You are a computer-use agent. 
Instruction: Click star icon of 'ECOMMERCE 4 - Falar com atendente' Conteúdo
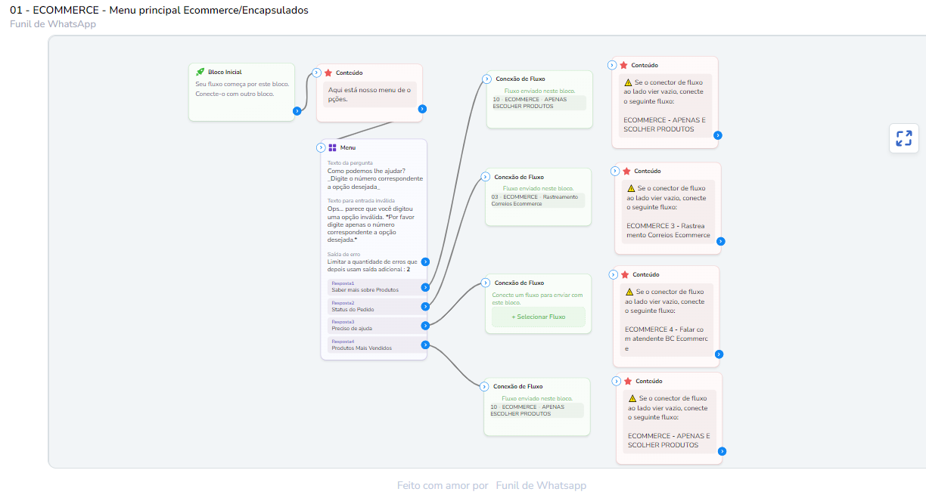click(x=625, y=275)
